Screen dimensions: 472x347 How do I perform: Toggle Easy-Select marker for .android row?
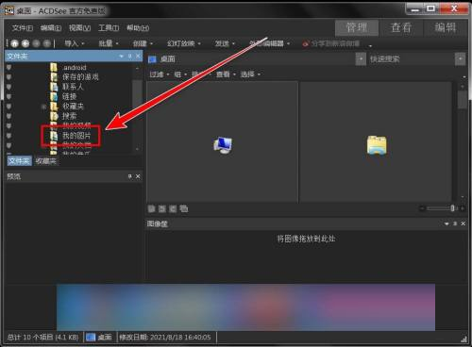pos(8,67)
